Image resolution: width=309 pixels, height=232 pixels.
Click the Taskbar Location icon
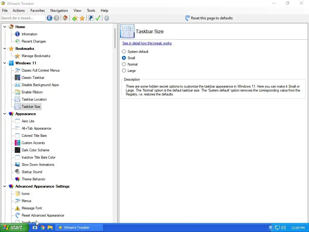(x=17, y=99)
